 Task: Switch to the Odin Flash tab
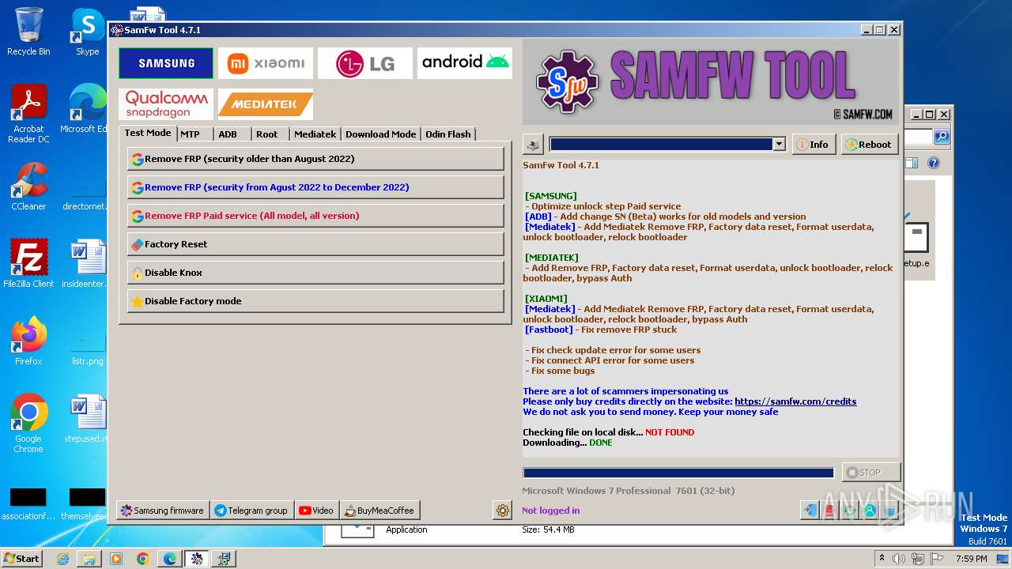(x=448, y=134)
